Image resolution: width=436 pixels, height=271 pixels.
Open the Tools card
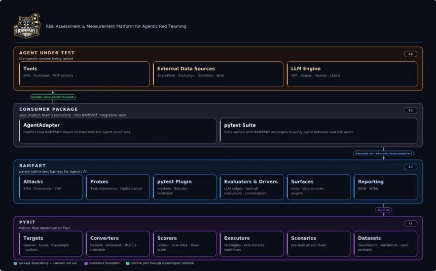84,74
